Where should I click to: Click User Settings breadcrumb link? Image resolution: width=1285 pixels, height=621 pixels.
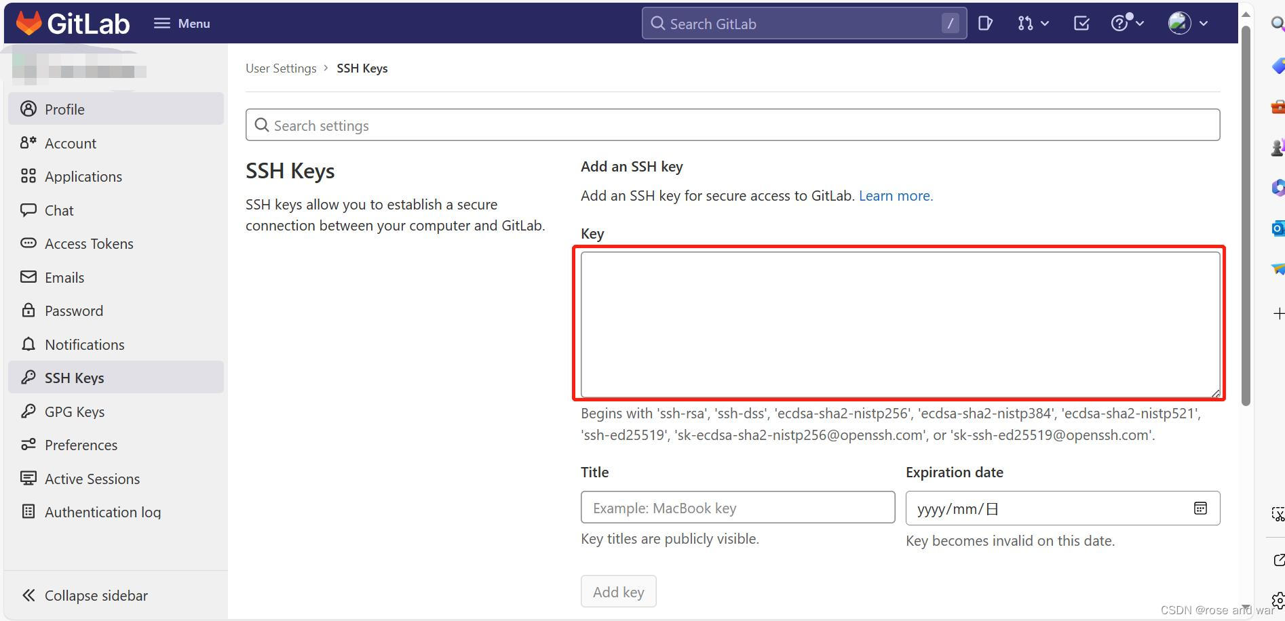[x=281, y=68]
